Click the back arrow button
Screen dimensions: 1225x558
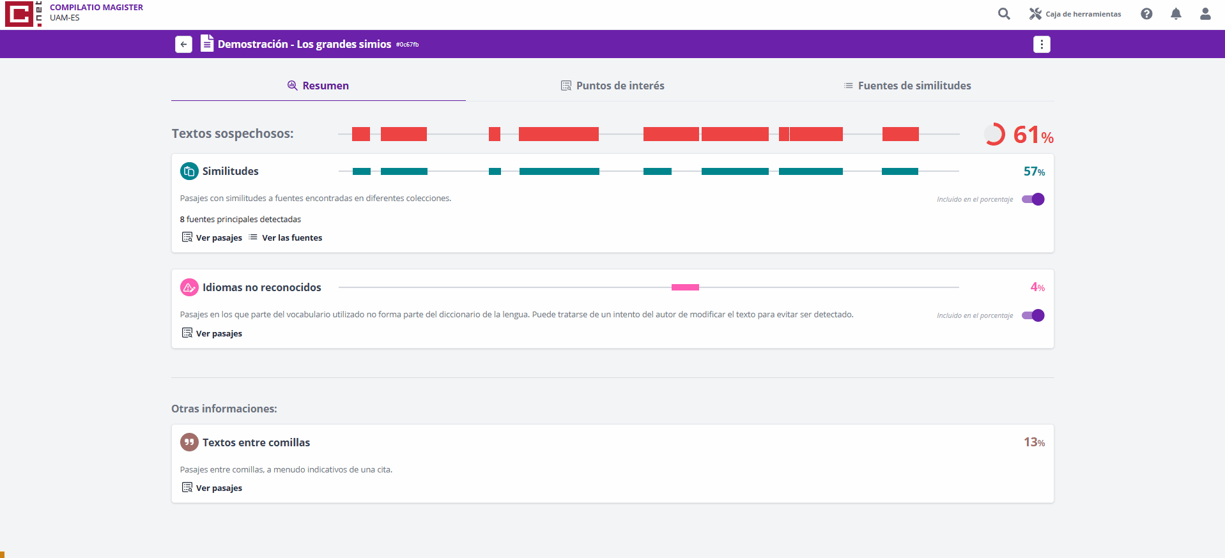(x=183, y=44)
